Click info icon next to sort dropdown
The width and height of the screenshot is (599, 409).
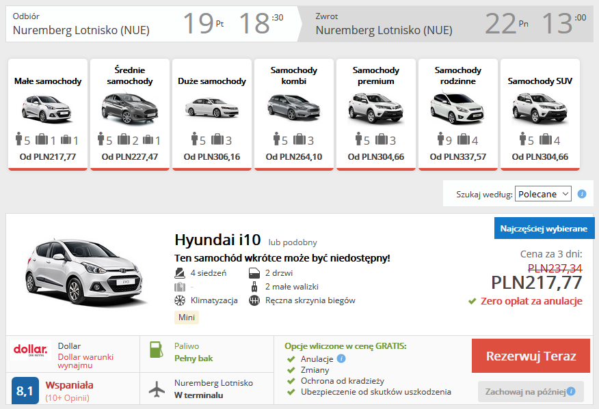coord(582,194)
